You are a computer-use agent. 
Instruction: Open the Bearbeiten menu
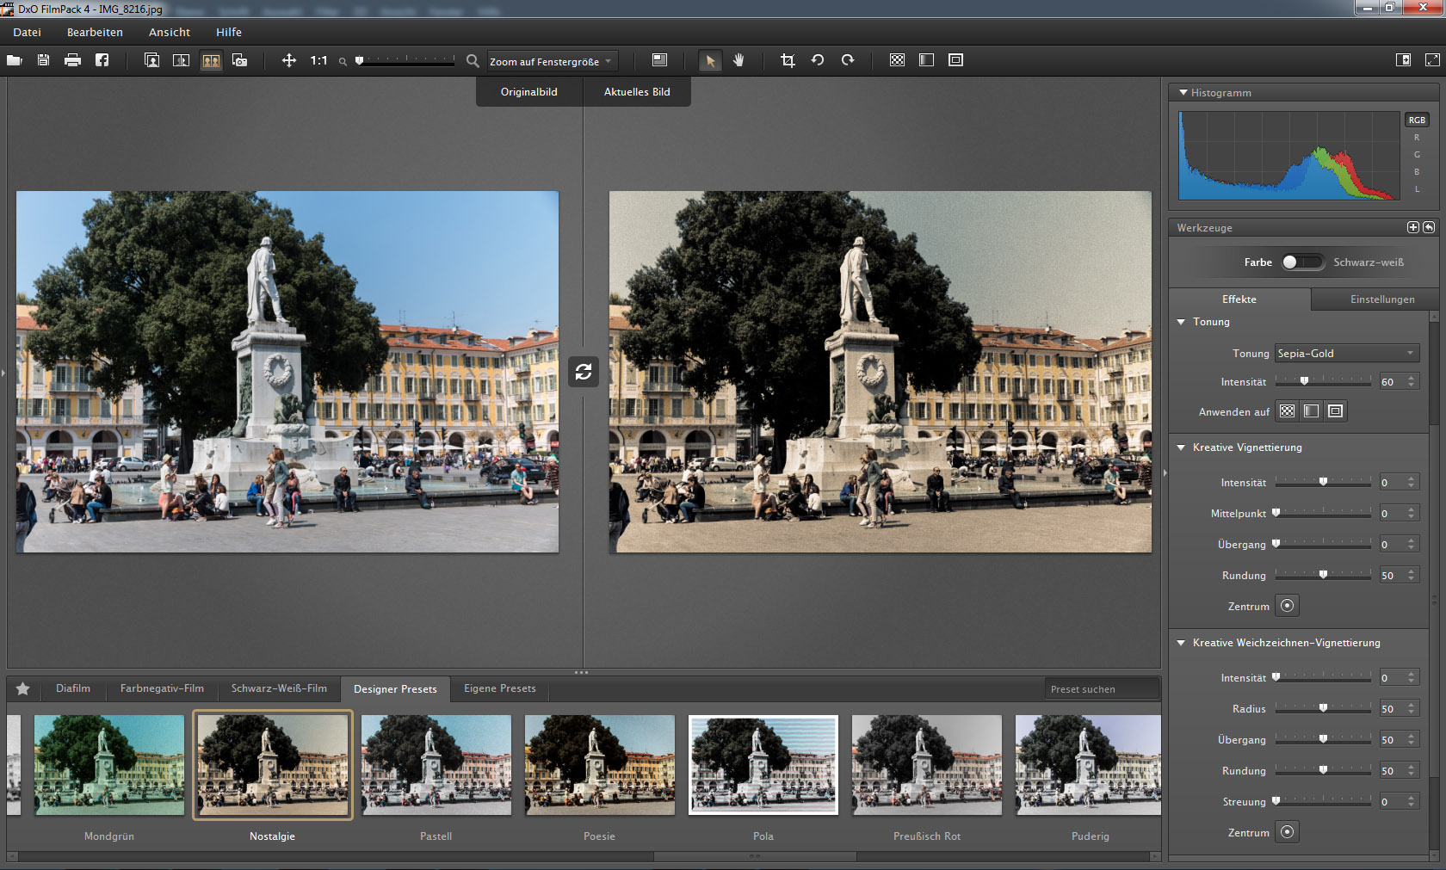[x=95, y=32]
